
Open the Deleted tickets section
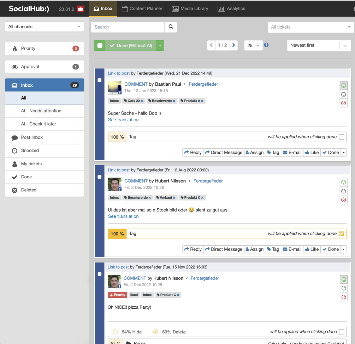pyautogui.click(x=45, y=190)
